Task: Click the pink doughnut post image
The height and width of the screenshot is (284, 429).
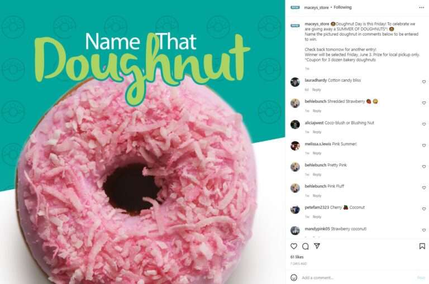Action: tap(142, 142)
